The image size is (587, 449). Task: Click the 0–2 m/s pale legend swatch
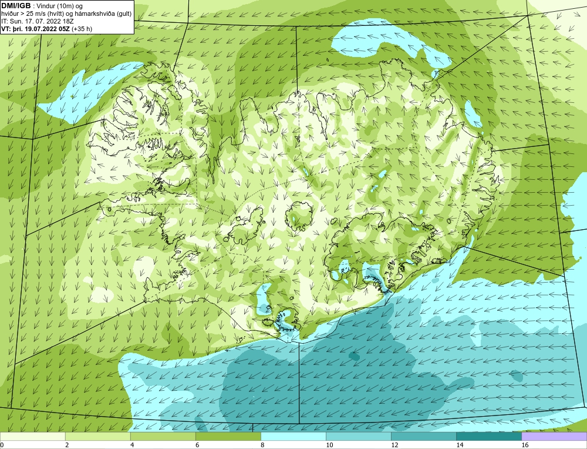tap(32, 437)
